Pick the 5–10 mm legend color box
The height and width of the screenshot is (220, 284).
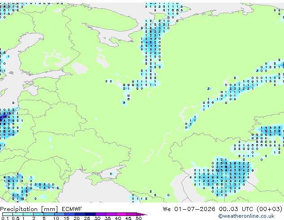point(49,214)
